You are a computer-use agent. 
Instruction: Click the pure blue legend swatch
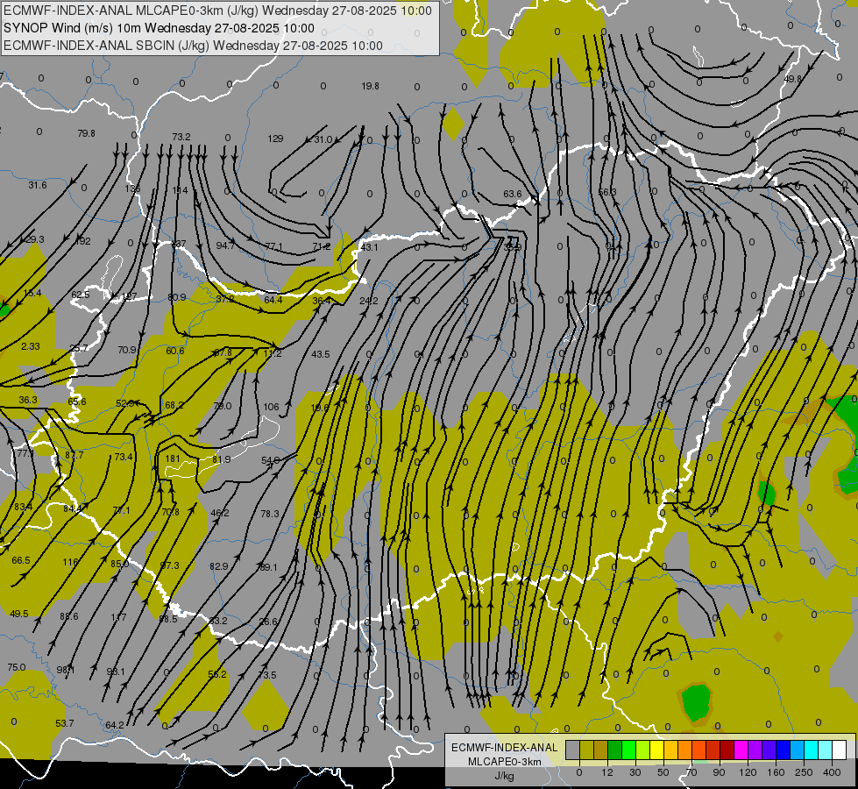point(783,750)
